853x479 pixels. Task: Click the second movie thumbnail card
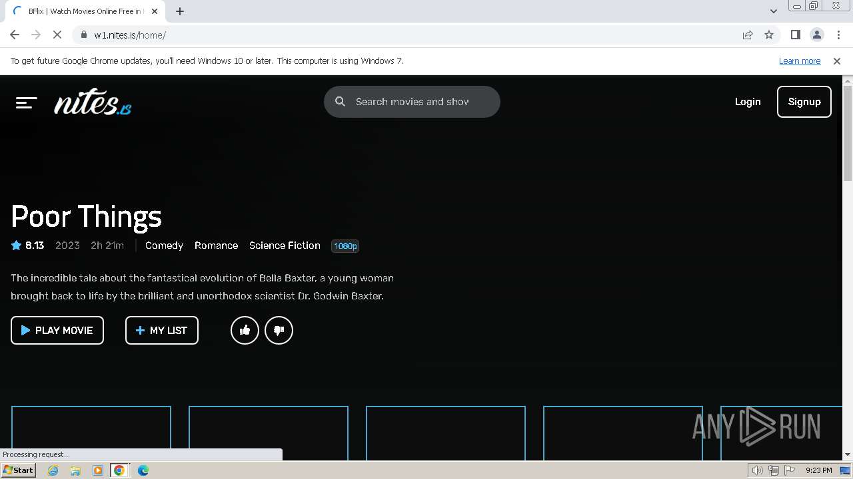tap(269, 432)
